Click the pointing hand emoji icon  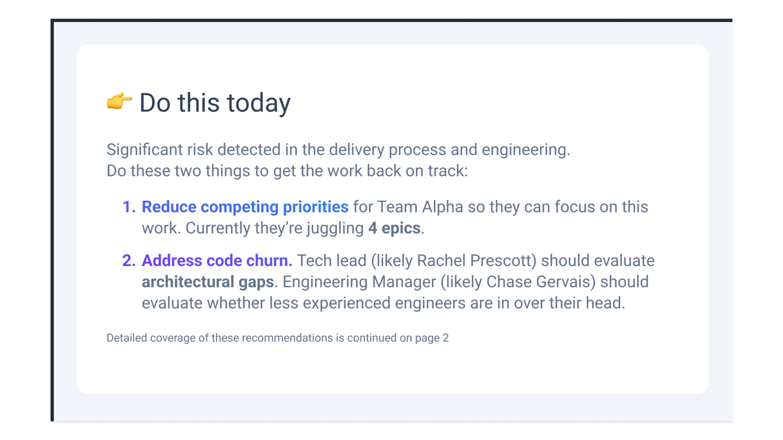click(119, 102)
